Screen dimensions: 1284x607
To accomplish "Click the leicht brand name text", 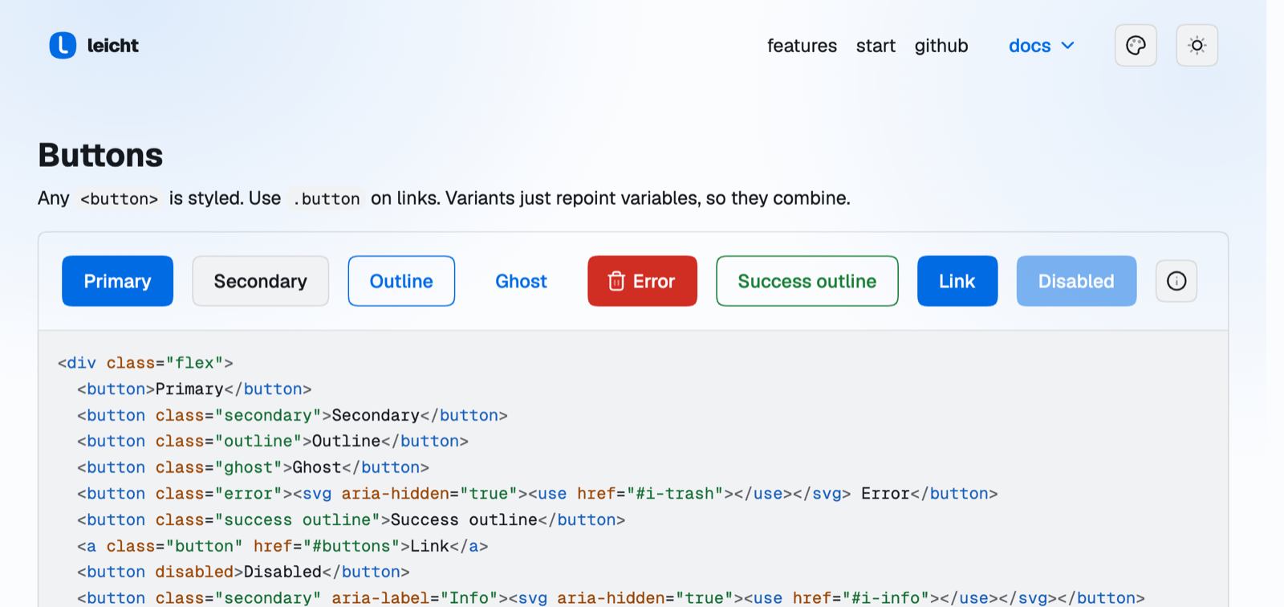I will (112, 46).
